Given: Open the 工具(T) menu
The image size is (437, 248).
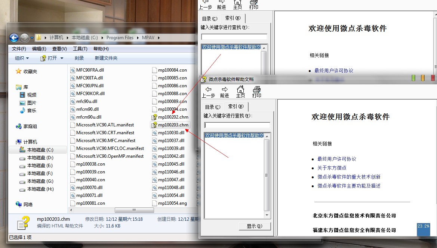Looking at the screenshot, I should coord(80,49).
